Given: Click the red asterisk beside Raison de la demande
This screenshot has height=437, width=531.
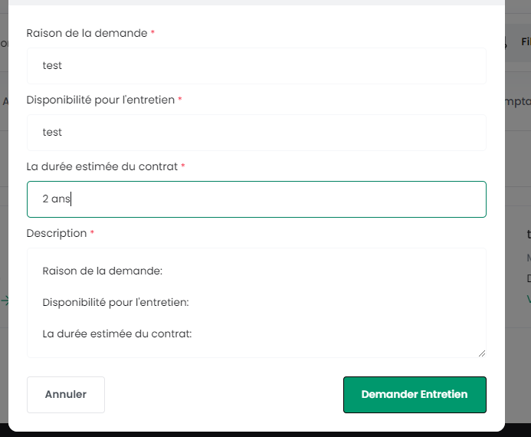Looking at the screenshot, I should [152, 32].
